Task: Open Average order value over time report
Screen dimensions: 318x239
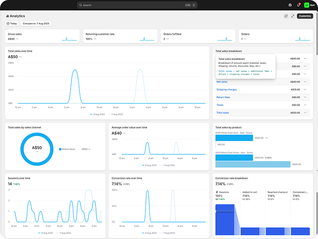Action: (129, 128)
